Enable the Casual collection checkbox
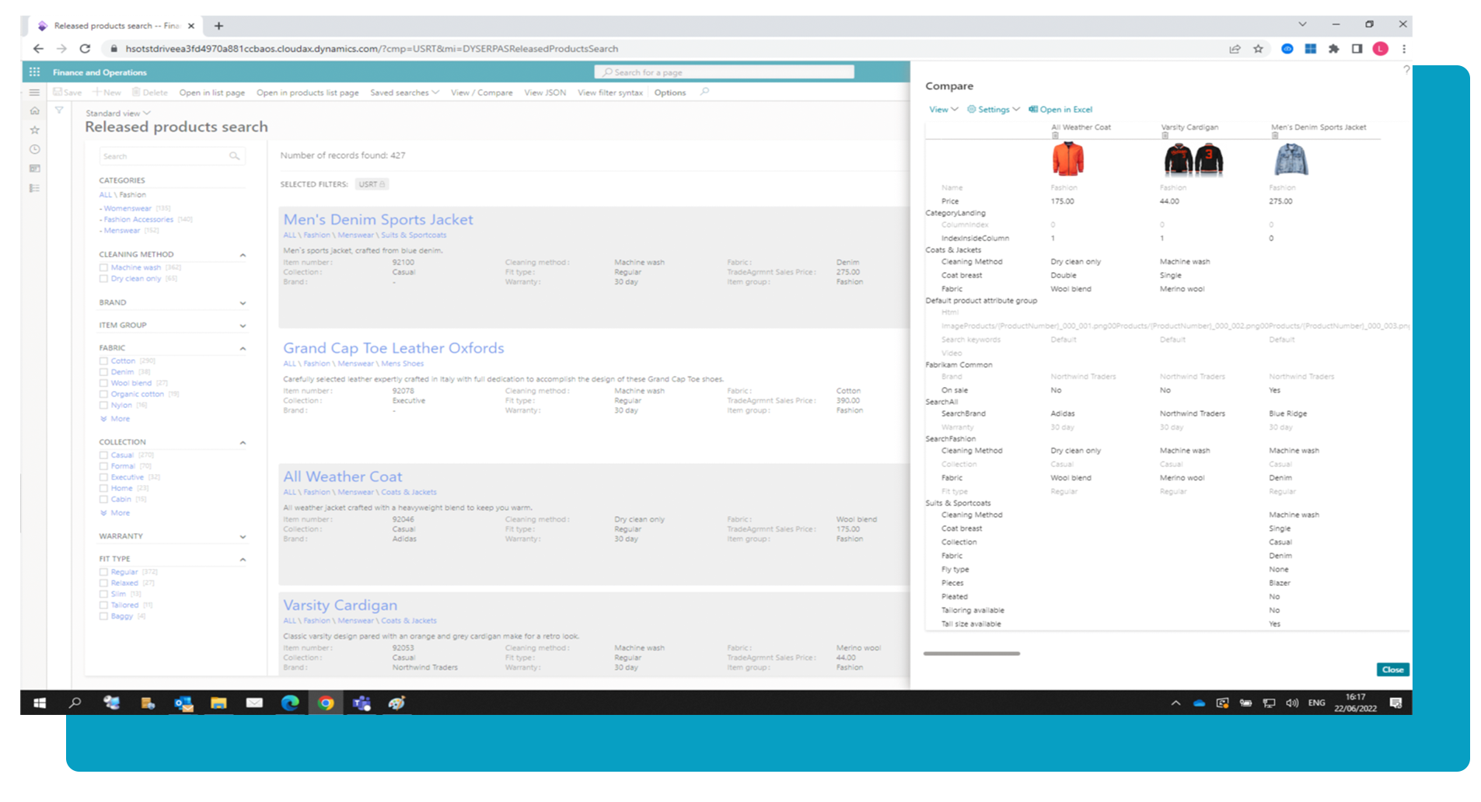This screenshot has width=1481, height=802. click(103, 455)
